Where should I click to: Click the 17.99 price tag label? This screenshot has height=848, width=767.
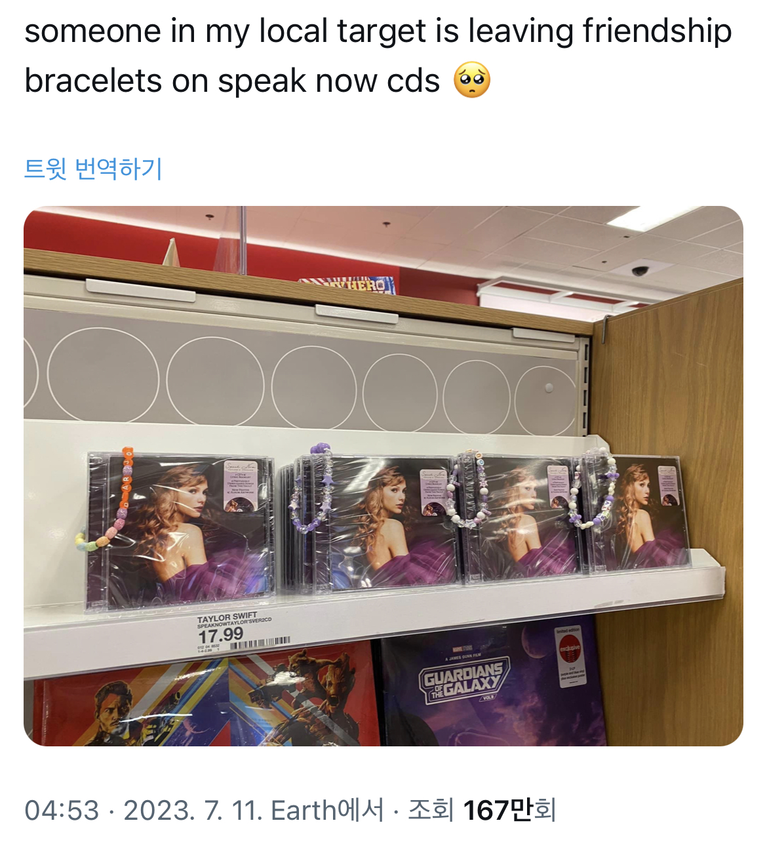pyautogui.click(x=221, y=635)
